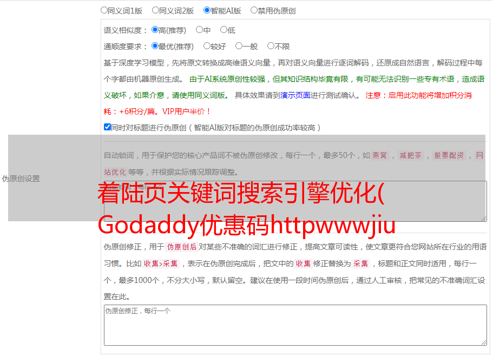Set 通顺度要求 to 较好
The image size is (493, 356).
pos(207,46)
